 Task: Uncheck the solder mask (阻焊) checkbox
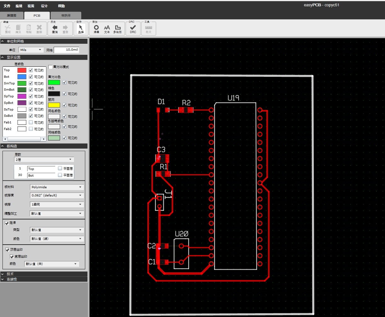tap(7, 223)
